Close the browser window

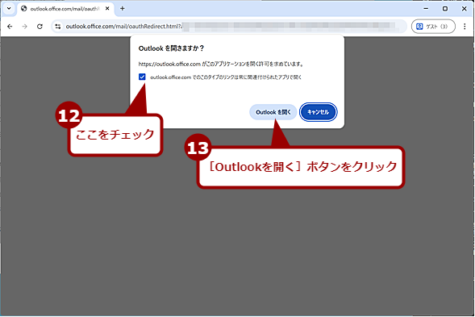coord(464,9)
